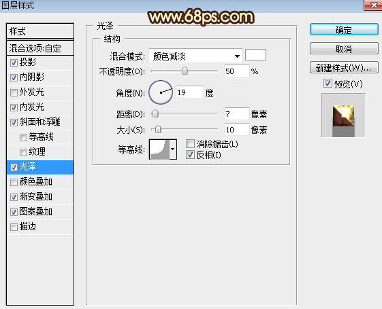The image size is (382, 309).
Task: Open 混合选项:自定 blending options
Action: click(x=40, y=48)
